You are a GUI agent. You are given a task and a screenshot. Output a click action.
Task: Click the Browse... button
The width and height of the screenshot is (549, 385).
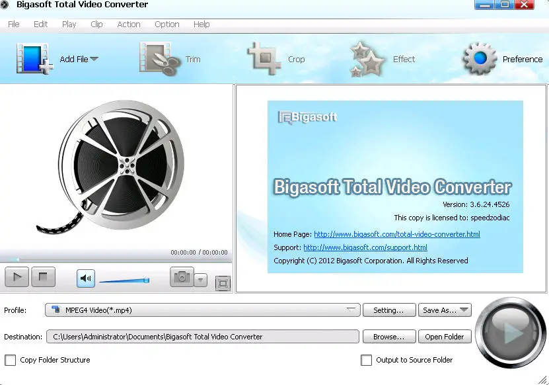[x=389, y=337]
